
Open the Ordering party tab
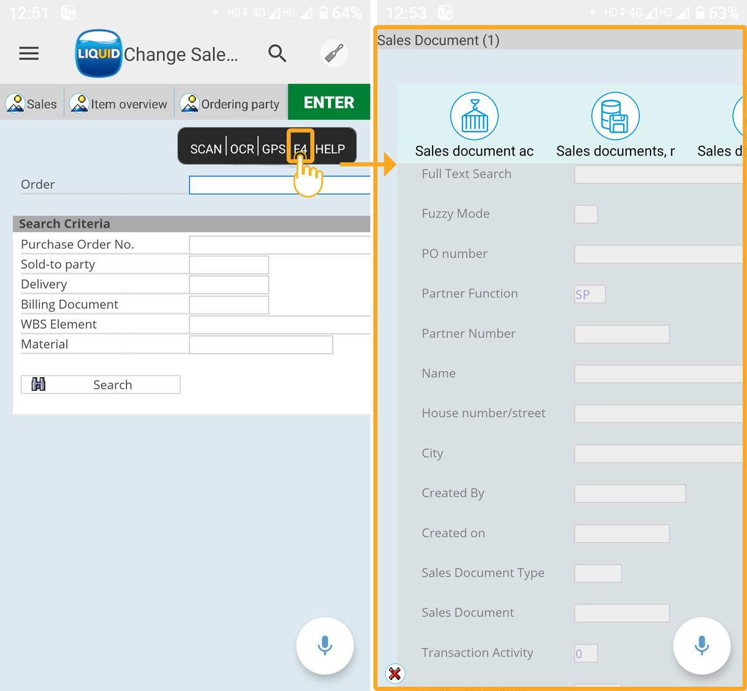[230, 103]
